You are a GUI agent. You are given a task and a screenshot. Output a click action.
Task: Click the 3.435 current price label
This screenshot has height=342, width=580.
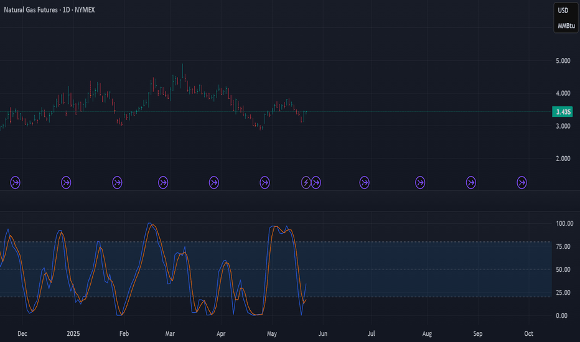point(562,112)
